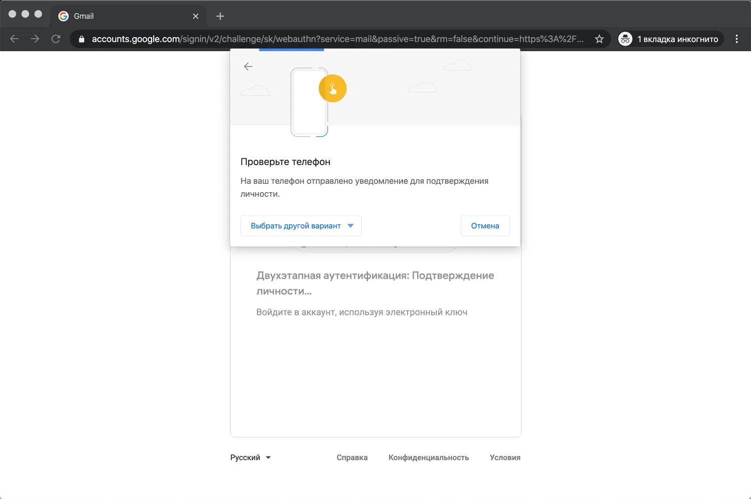Open the 'Русский' language selector
This screenshot has height=499, width=751.
click(x=250, y=457)
